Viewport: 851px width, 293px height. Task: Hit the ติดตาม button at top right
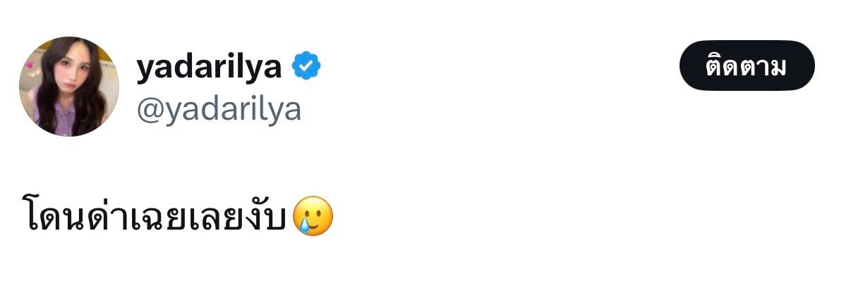tap(747, 66)
